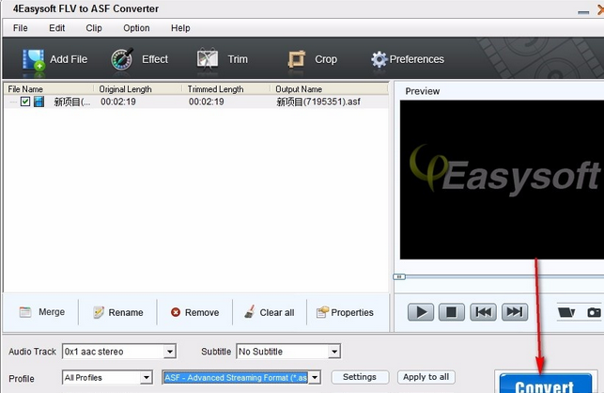Open the snapshot folder icon
The width and height of the screenshot is (604, 393).
point(566,312)
